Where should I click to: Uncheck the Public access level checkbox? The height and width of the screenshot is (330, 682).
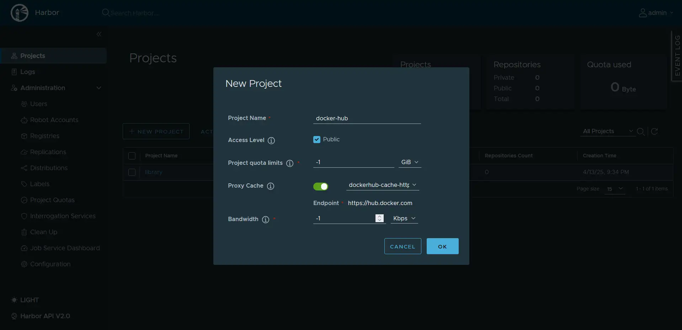[x=316, y=139]
